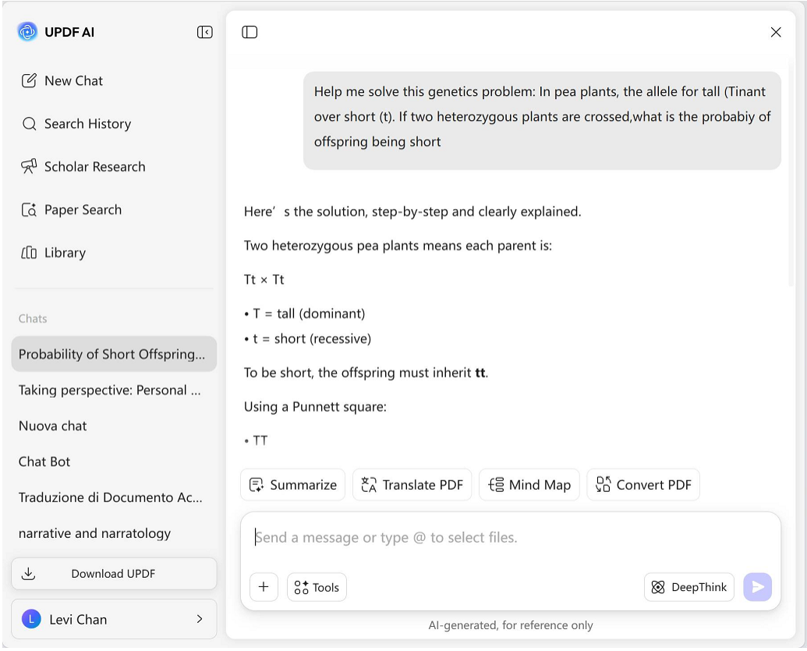
Task: Click Download UPDF button
Action: [x=114, y=574]
